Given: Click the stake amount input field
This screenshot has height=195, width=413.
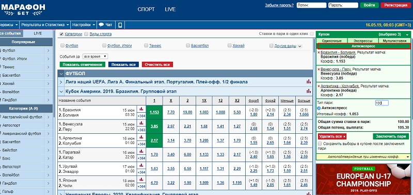Looking at the screenshot, I should (x=382, y=103).
